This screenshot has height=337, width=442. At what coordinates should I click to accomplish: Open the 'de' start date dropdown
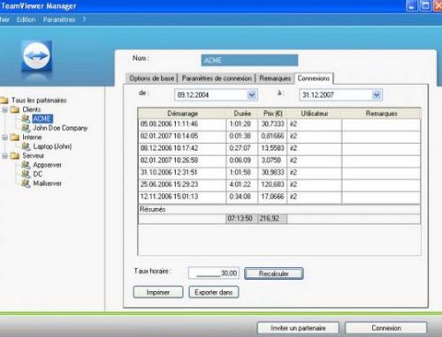(x=251, y=95)
